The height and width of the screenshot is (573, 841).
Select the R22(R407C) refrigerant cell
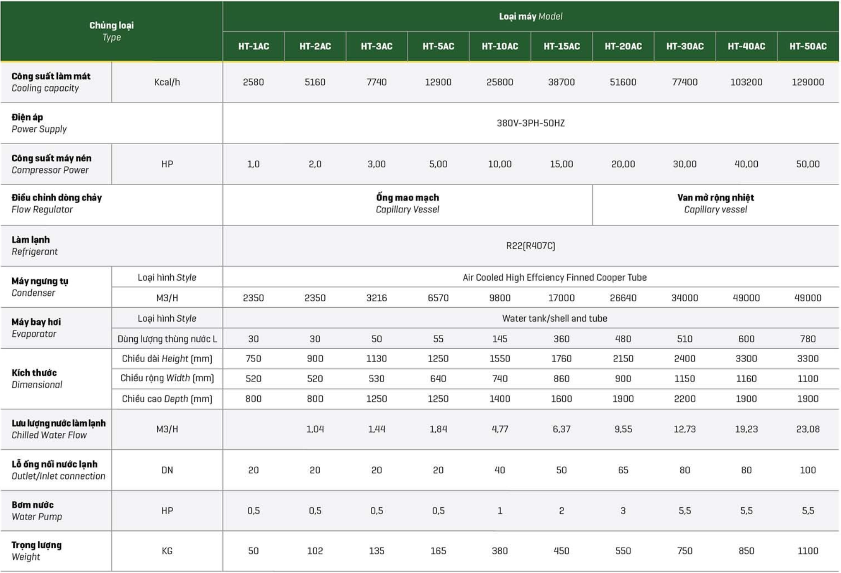tap(530, 246)
